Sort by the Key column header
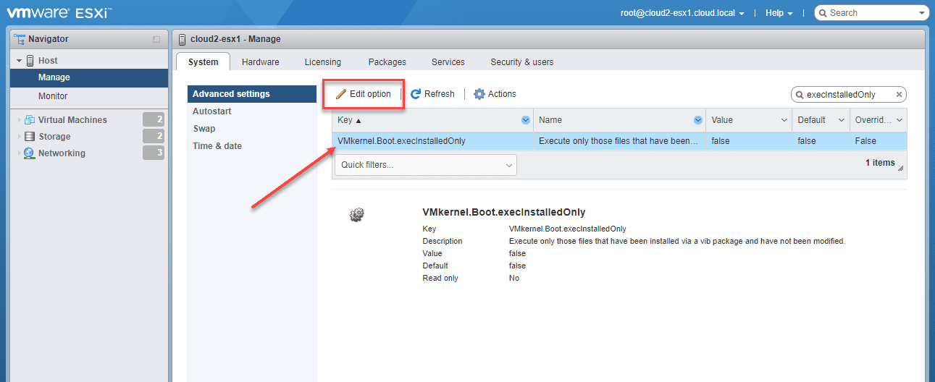Screen dimensions: 935x382 click(433, 120)
